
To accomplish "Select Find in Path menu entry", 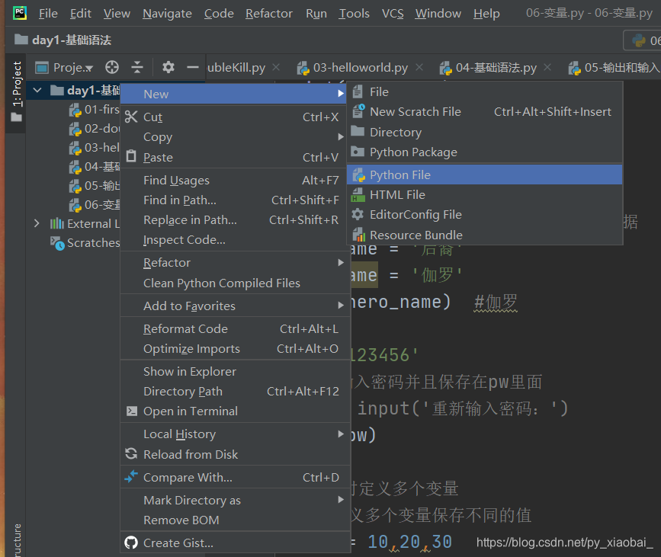I will coord(236,200).
